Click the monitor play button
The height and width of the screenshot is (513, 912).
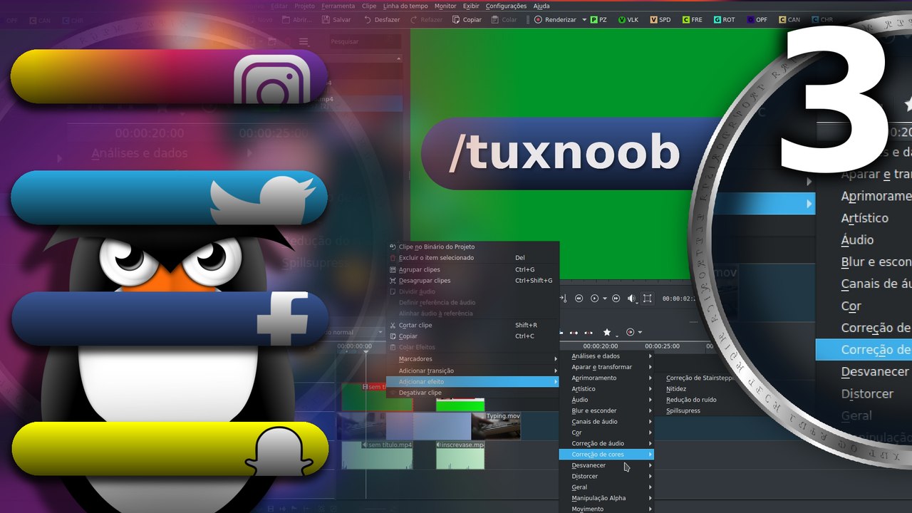594,299
